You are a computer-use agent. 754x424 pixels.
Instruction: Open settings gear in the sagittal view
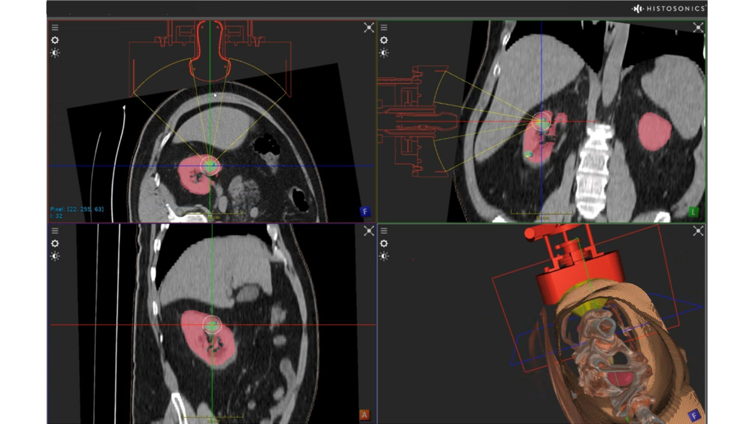pyautogui.click(x=55, y=244)
